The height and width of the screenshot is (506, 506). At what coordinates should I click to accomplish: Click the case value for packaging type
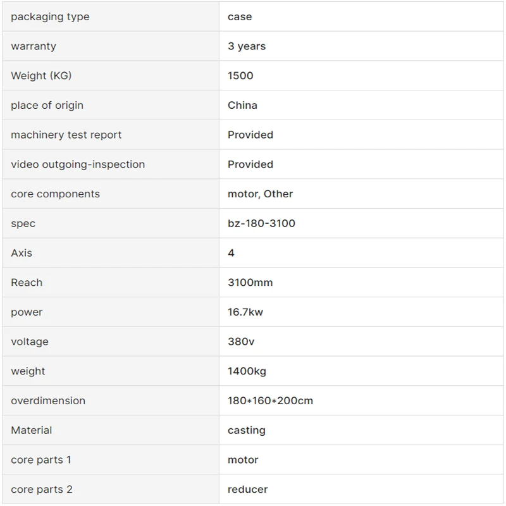tap(240, 16)
